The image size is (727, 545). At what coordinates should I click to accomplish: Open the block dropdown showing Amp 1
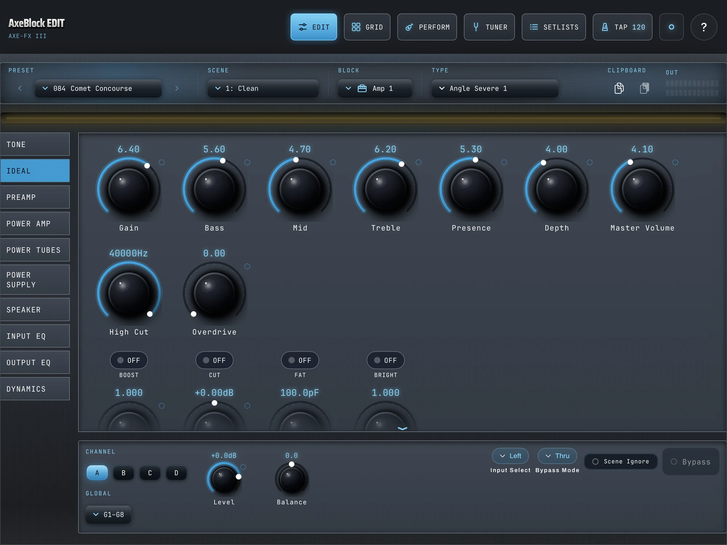[x=375, y=88]
